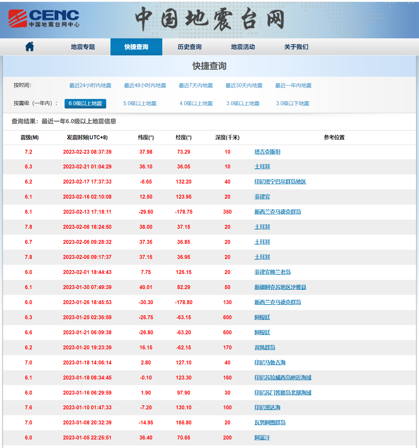
Task: Click the 经度(°) column header
Action: pos(184,138)
